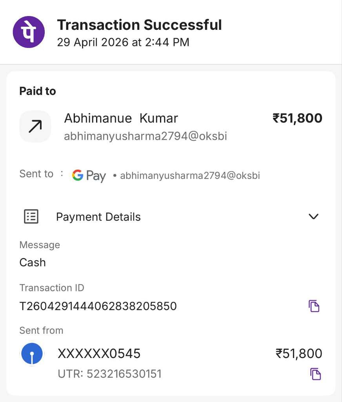
Task: Click the Transaction ID number text
Action: 98,306
